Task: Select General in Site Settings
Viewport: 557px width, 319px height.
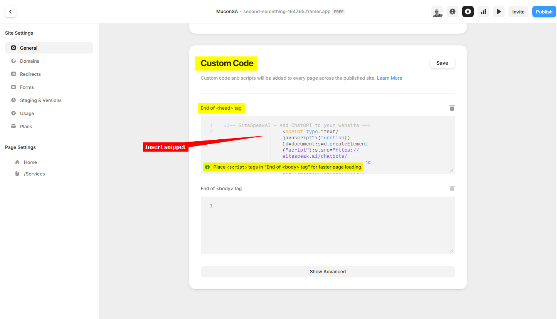Action: (49, 48)
